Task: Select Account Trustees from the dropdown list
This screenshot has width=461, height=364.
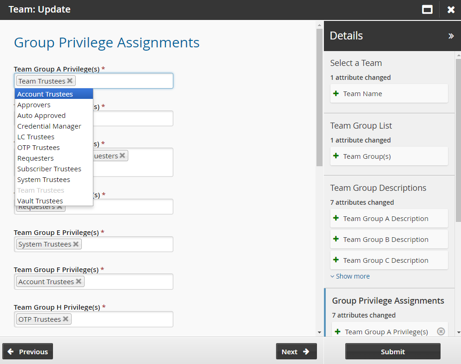Action: 45,94
